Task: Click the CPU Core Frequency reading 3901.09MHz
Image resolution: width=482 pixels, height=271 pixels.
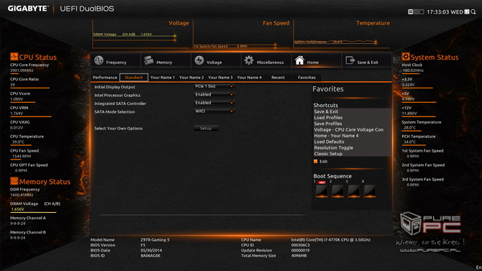Action: coord(22,70)
